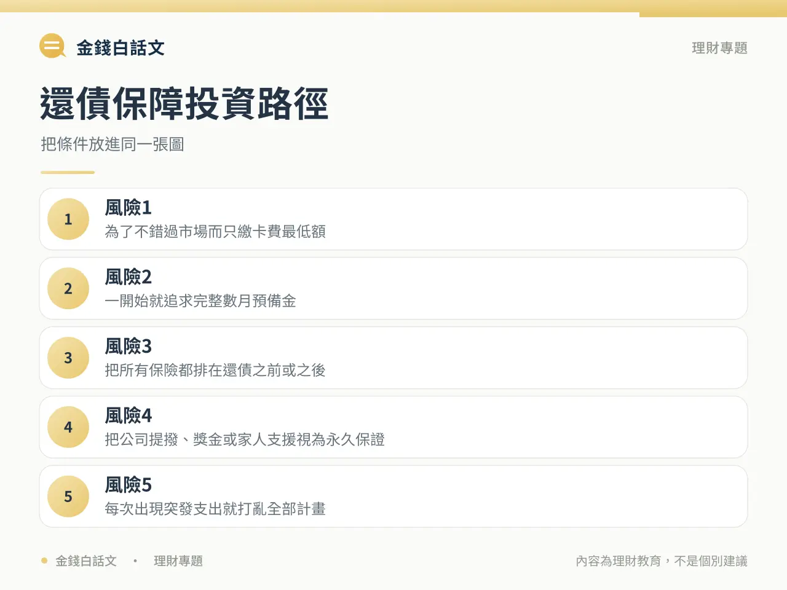
Task: Click the number 2 circle badge
Action: pos(68,289)
